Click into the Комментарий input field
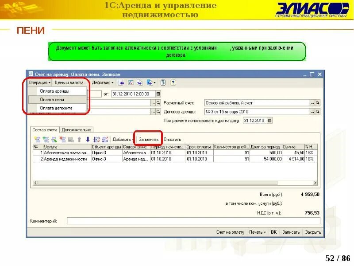 (x=193, y=221)
